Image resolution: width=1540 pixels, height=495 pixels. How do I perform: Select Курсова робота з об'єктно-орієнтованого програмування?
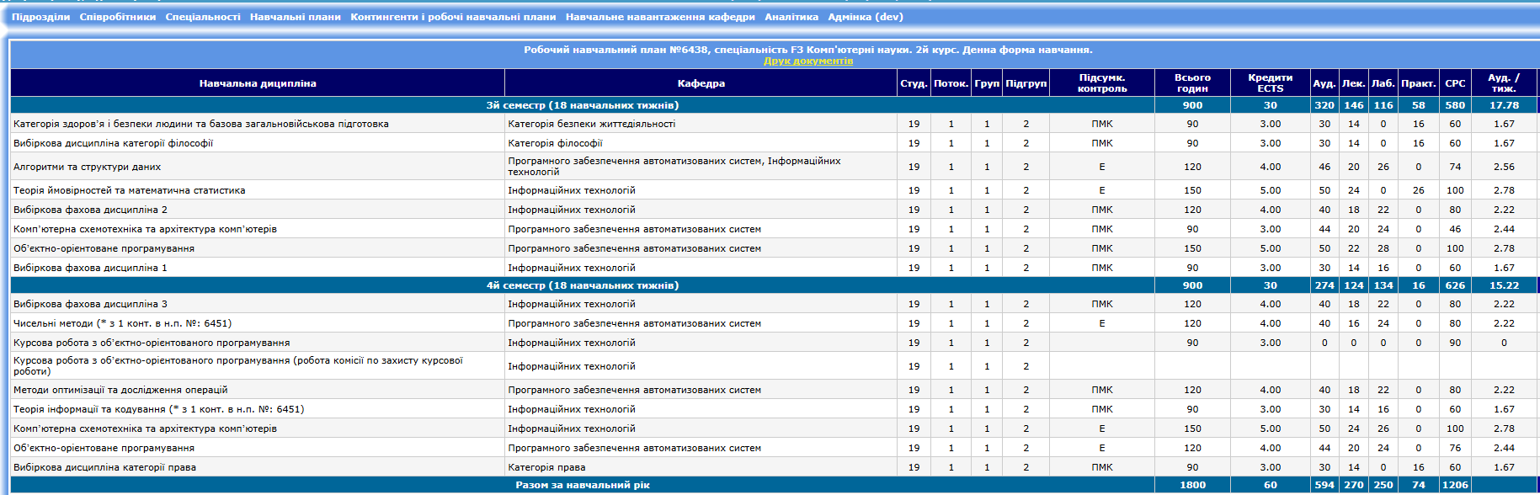tap(152, 343)
